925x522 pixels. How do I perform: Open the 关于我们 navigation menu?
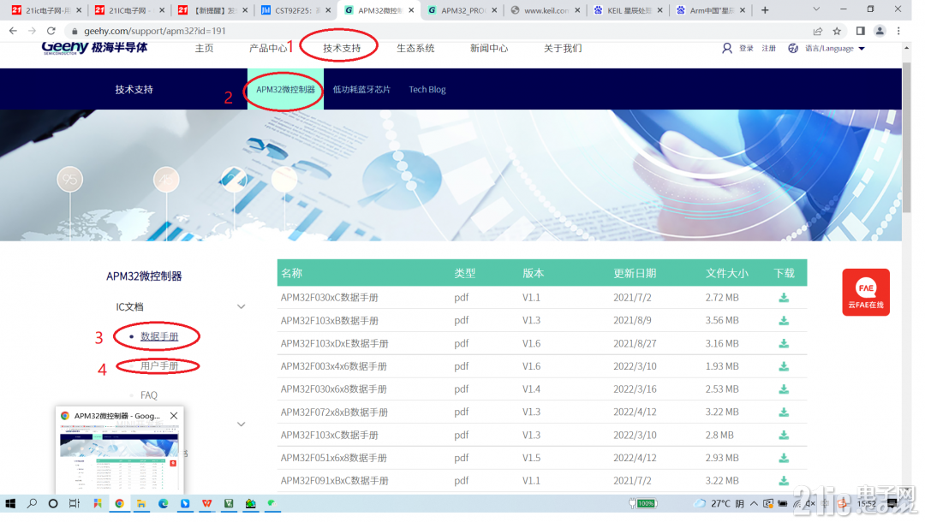[x=563, y=48]
